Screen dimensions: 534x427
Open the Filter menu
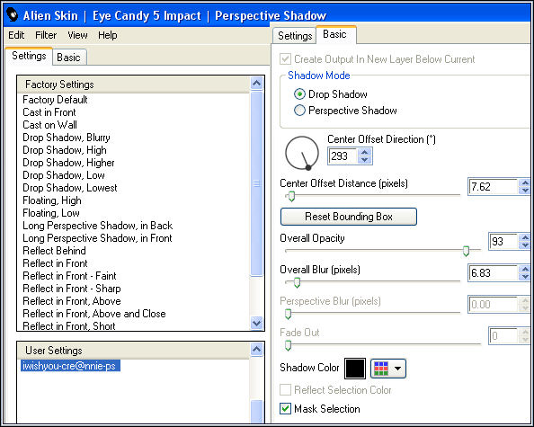[x=46, y=35]
